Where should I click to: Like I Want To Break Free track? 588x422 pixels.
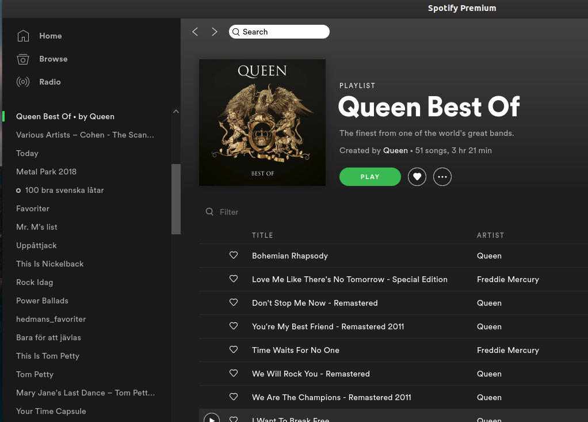(234, 419)
